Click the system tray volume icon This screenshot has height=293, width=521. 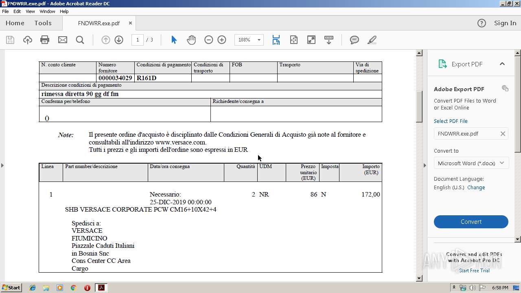pyautogui.click(x=473, y=288)
